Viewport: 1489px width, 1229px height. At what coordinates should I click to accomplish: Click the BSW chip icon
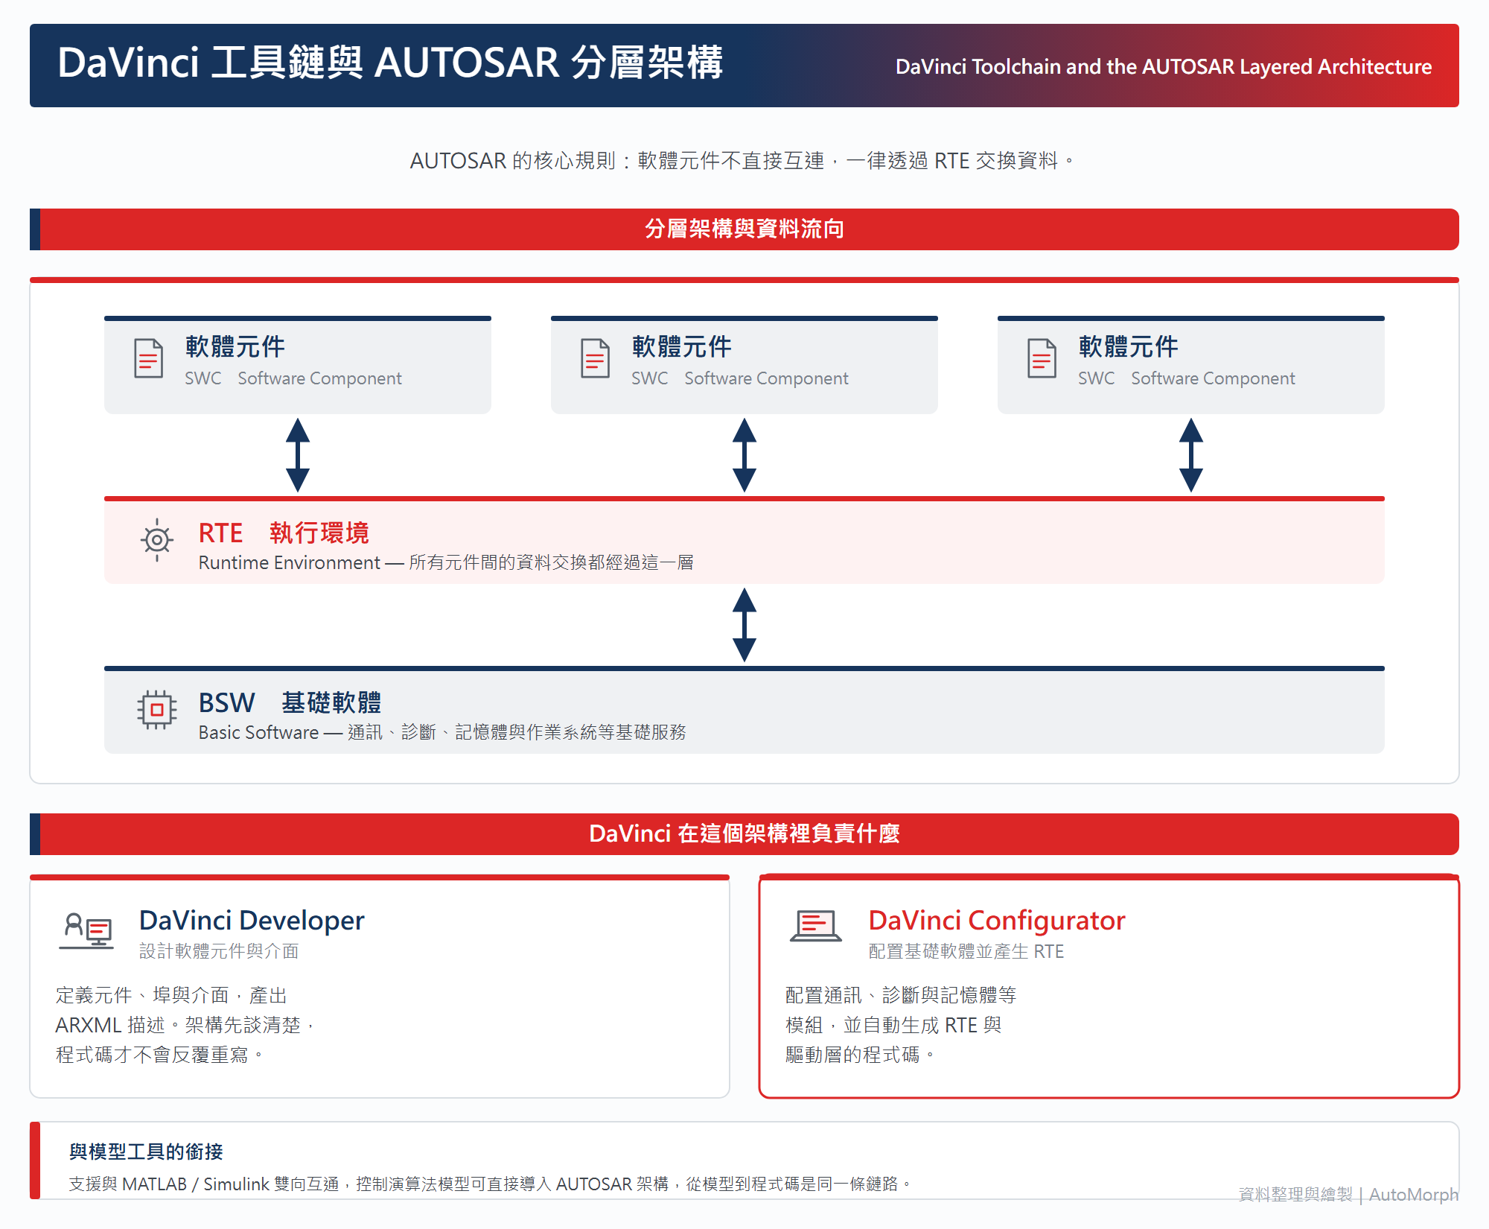coord(156,710)
